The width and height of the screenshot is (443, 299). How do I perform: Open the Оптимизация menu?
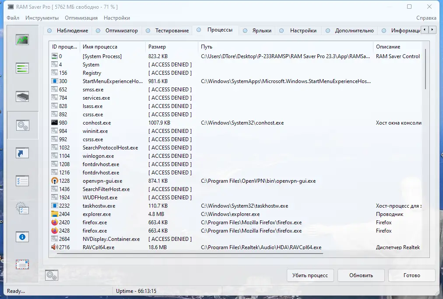click(81, 18)
